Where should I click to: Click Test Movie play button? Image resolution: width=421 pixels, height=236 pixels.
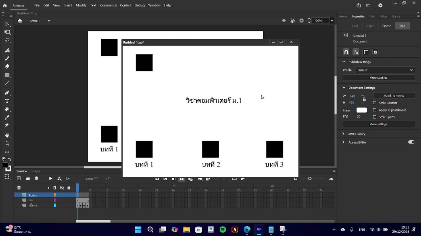coord(380,5)
